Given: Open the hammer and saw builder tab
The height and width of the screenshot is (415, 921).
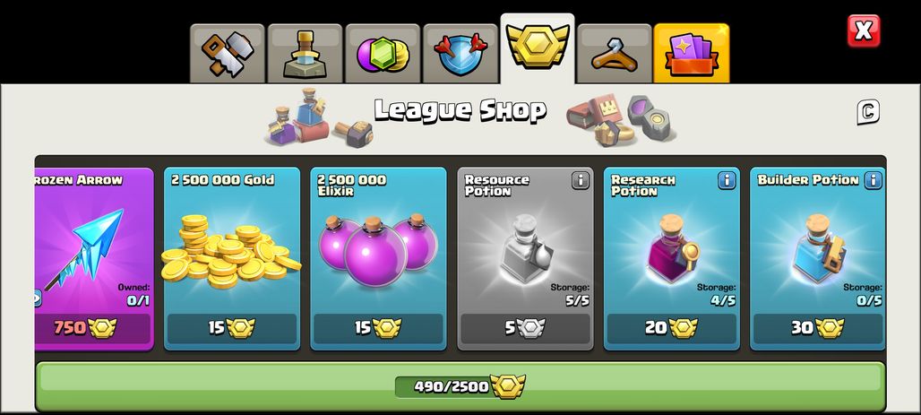Looking at the screenshot, I should [228, 54].
